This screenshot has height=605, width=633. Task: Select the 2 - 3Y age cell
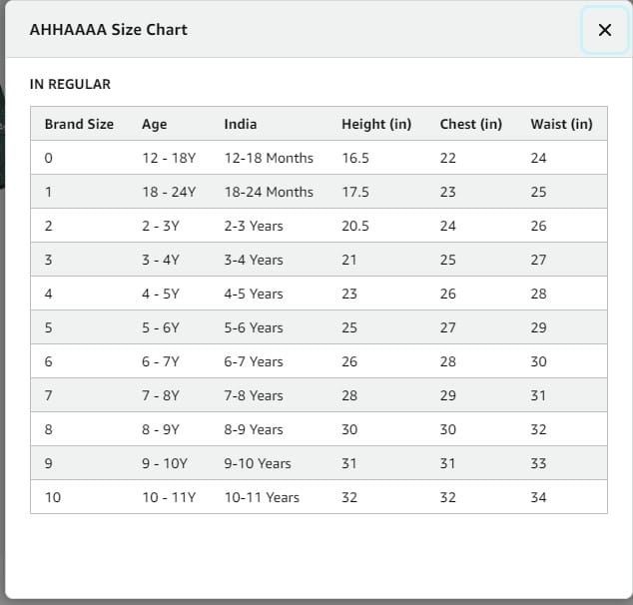(x=161, y=226)
